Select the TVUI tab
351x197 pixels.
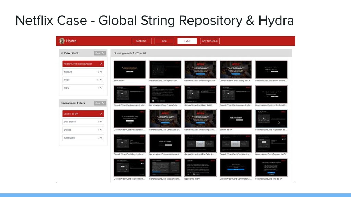click(x=187, y=41)
